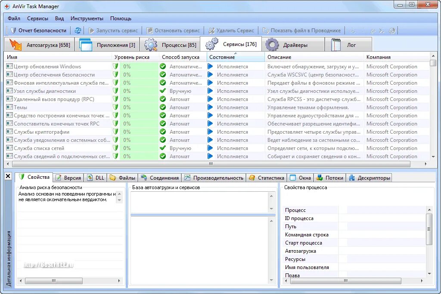Viewport: 441px width, 294px height.
Task: Open the Драйверы tab
Action: (x=294, y=45)
